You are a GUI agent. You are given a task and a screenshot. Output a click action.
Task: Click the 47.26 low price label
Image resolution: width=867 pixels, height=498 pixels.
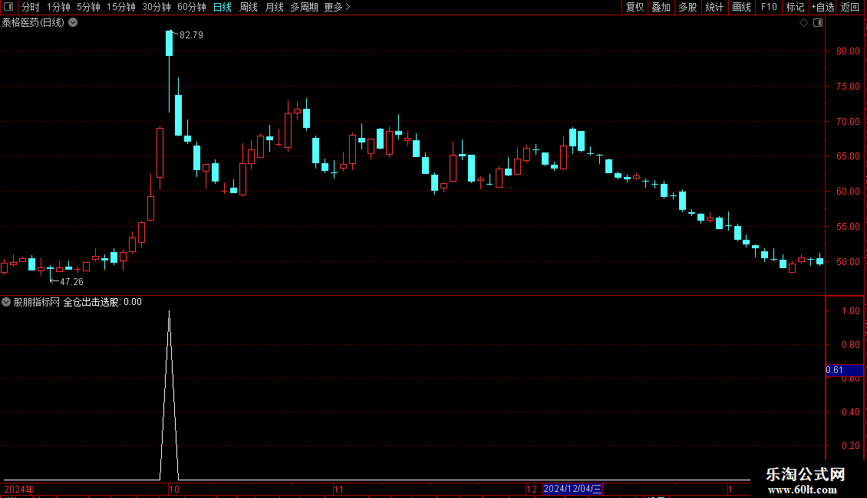coord(71,282)
